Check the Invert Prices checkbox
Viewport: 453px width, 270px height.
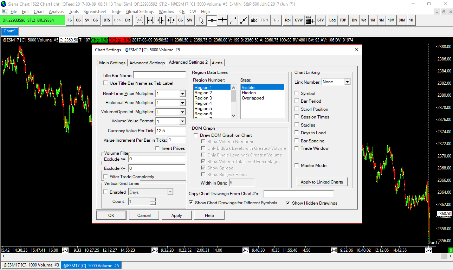click(158, 148)
